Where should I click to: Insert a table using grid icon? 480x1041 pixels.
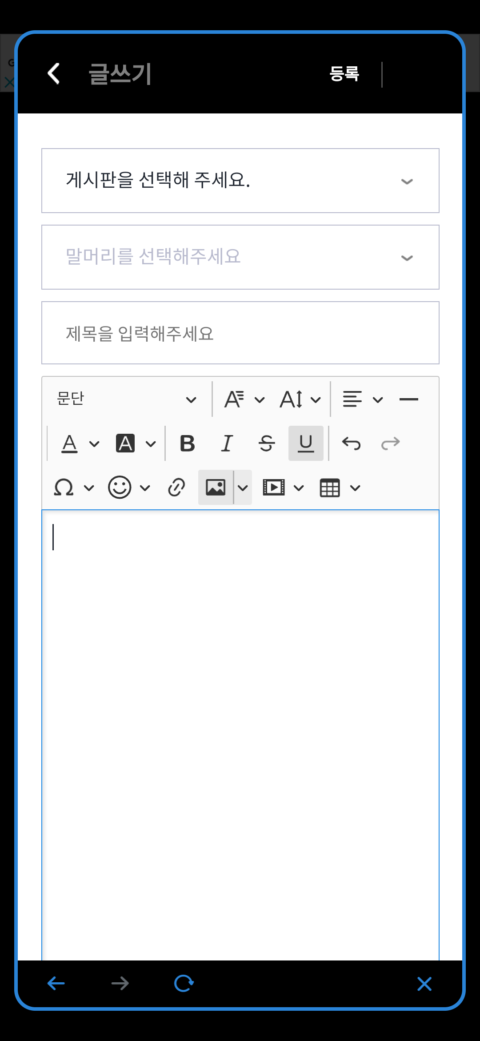pyautogui.click(x=340, y=487)
